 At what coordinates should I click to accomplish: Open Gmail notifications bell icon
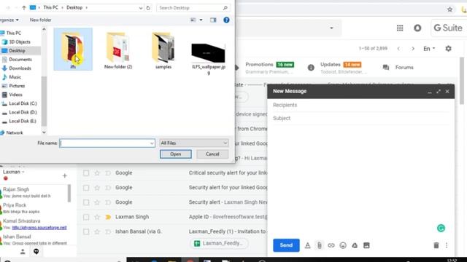[417, 28]
